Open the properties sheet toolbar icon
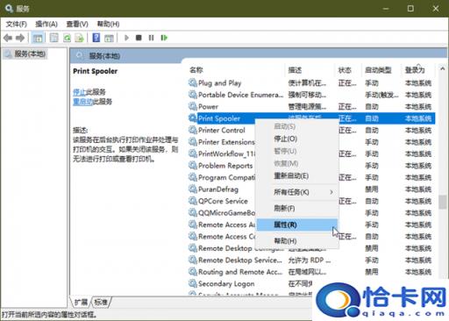 [x=54, y=38]
